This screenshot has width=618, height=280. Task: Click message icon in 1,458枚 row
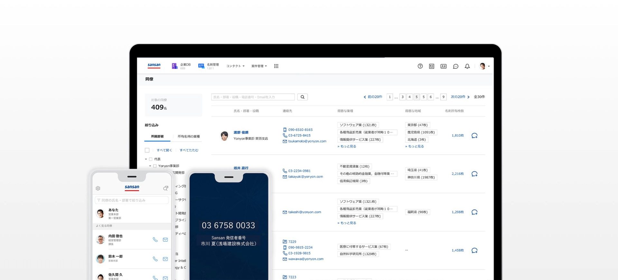click(x=474, y=250)
